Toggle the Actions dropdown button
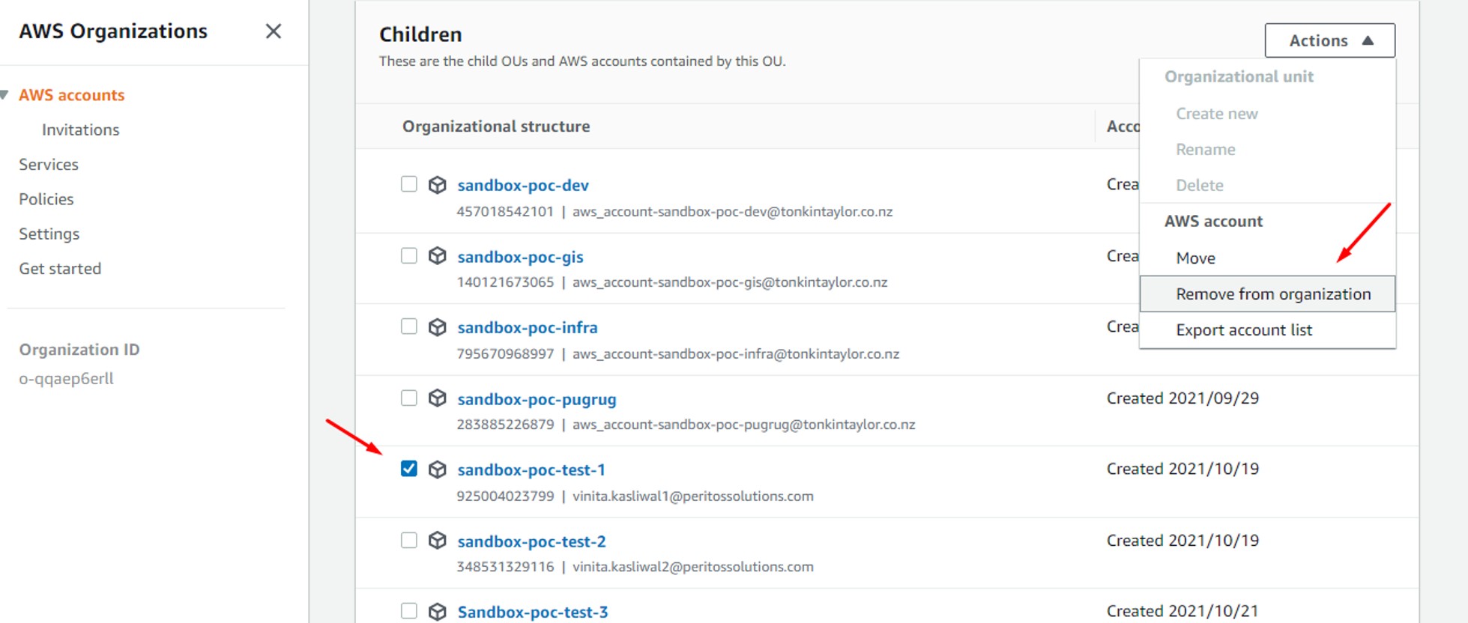This screenshot has height=623, width=1468. [1330, 40]
